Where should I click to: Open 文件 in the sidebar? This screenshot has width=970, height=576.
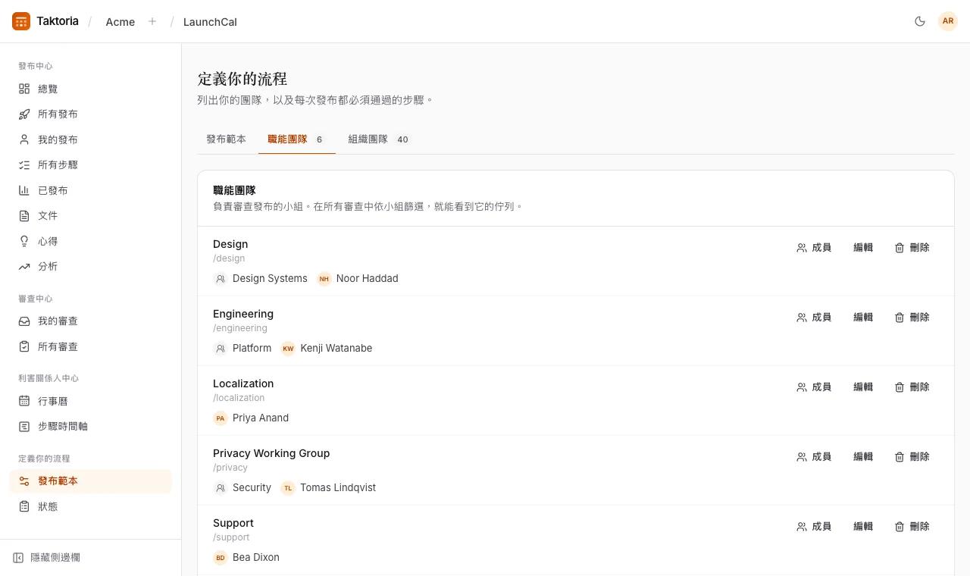click(x=91, y=216)
